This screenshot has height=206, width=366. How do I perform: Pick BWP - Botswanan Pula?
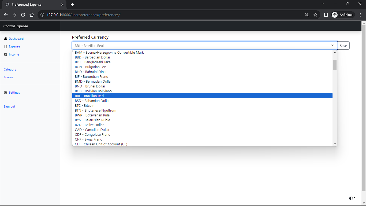(x=202, y=115)
